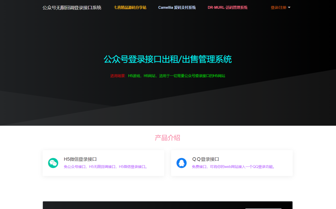336x209 pixels.
Task: Open the 七喜精品源码分享站 nav link
Action: click(130, 7)
